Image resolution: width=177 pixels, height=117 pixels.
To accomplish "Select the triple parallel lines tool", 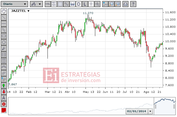I will 4,73.
